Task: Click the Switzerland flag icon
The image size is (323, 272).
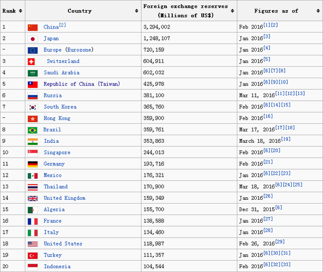Action: click(x=31, y=61)
